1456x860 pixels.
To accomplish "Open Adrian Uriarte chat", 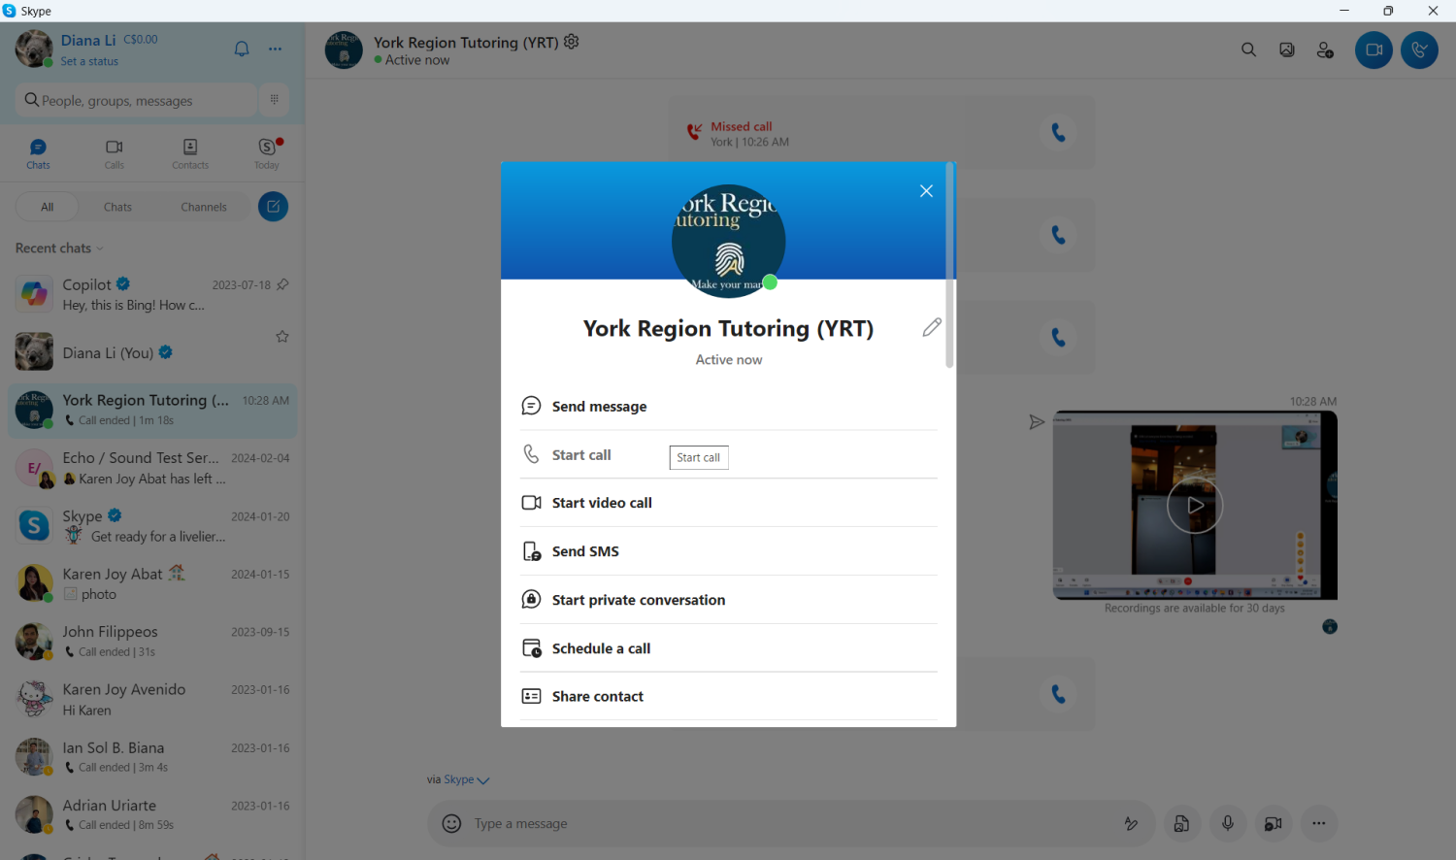I will (152, 814).
